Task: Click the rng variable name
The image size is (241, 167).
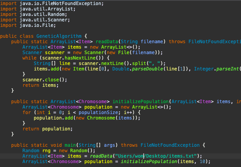Action: tap(46, 151)
